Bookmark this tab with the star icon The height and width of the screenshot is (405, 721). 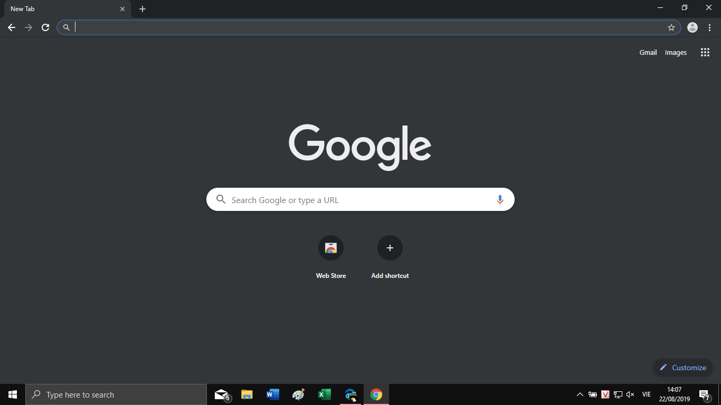pos(671,27)
